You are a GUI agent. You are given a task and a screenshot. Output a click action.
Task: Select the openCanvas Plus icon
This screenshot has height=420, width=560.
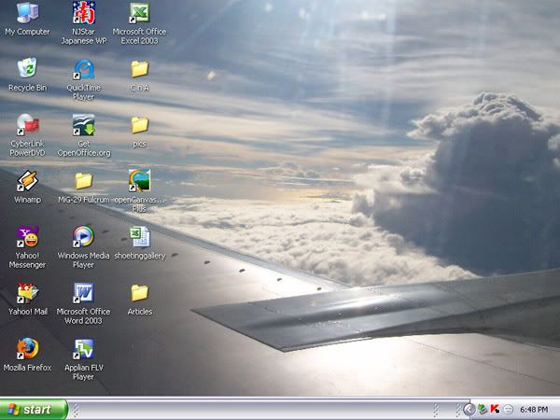139,181
